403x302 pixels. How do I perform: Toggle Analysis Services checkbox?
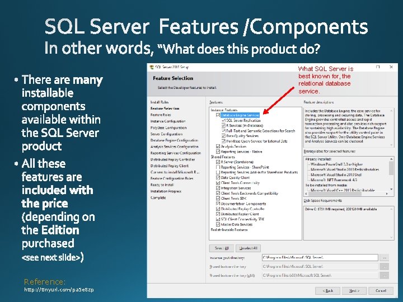[218, 147]
